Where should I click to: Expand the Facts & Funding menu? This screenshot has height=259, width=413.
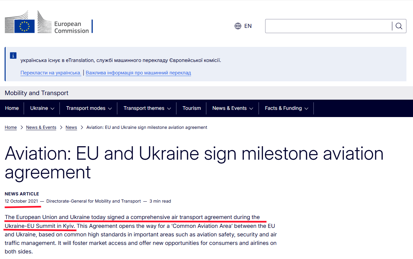click(286, 108)
